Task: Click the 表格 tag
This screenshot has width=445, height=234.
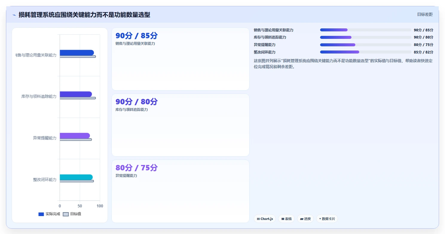Action: click(286, 219)
